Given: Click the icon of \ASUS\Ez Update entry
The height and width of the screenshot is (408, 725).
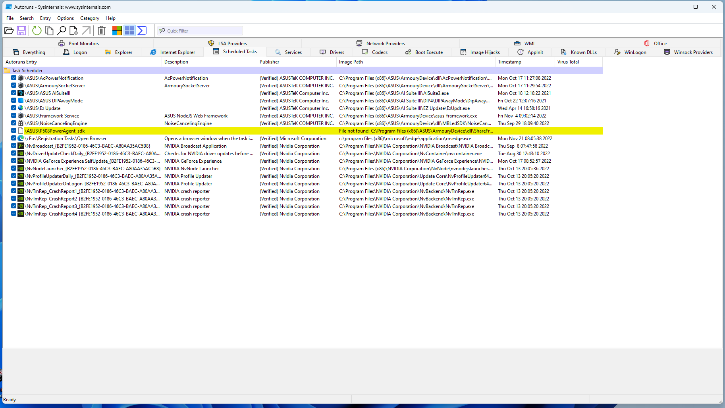Looking at the screenshot, I should (x=21, y=108).
